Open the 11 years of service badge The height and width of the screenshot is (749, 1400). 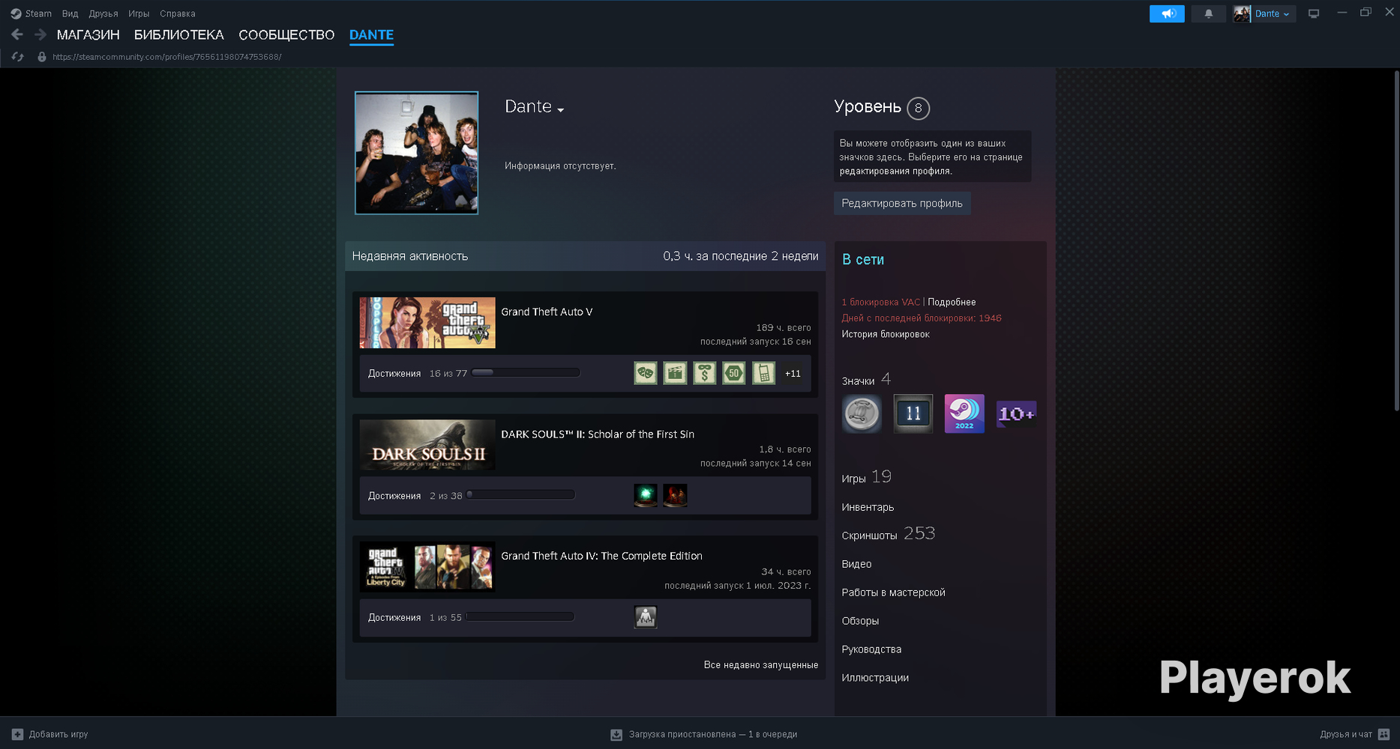click(913, 413)
